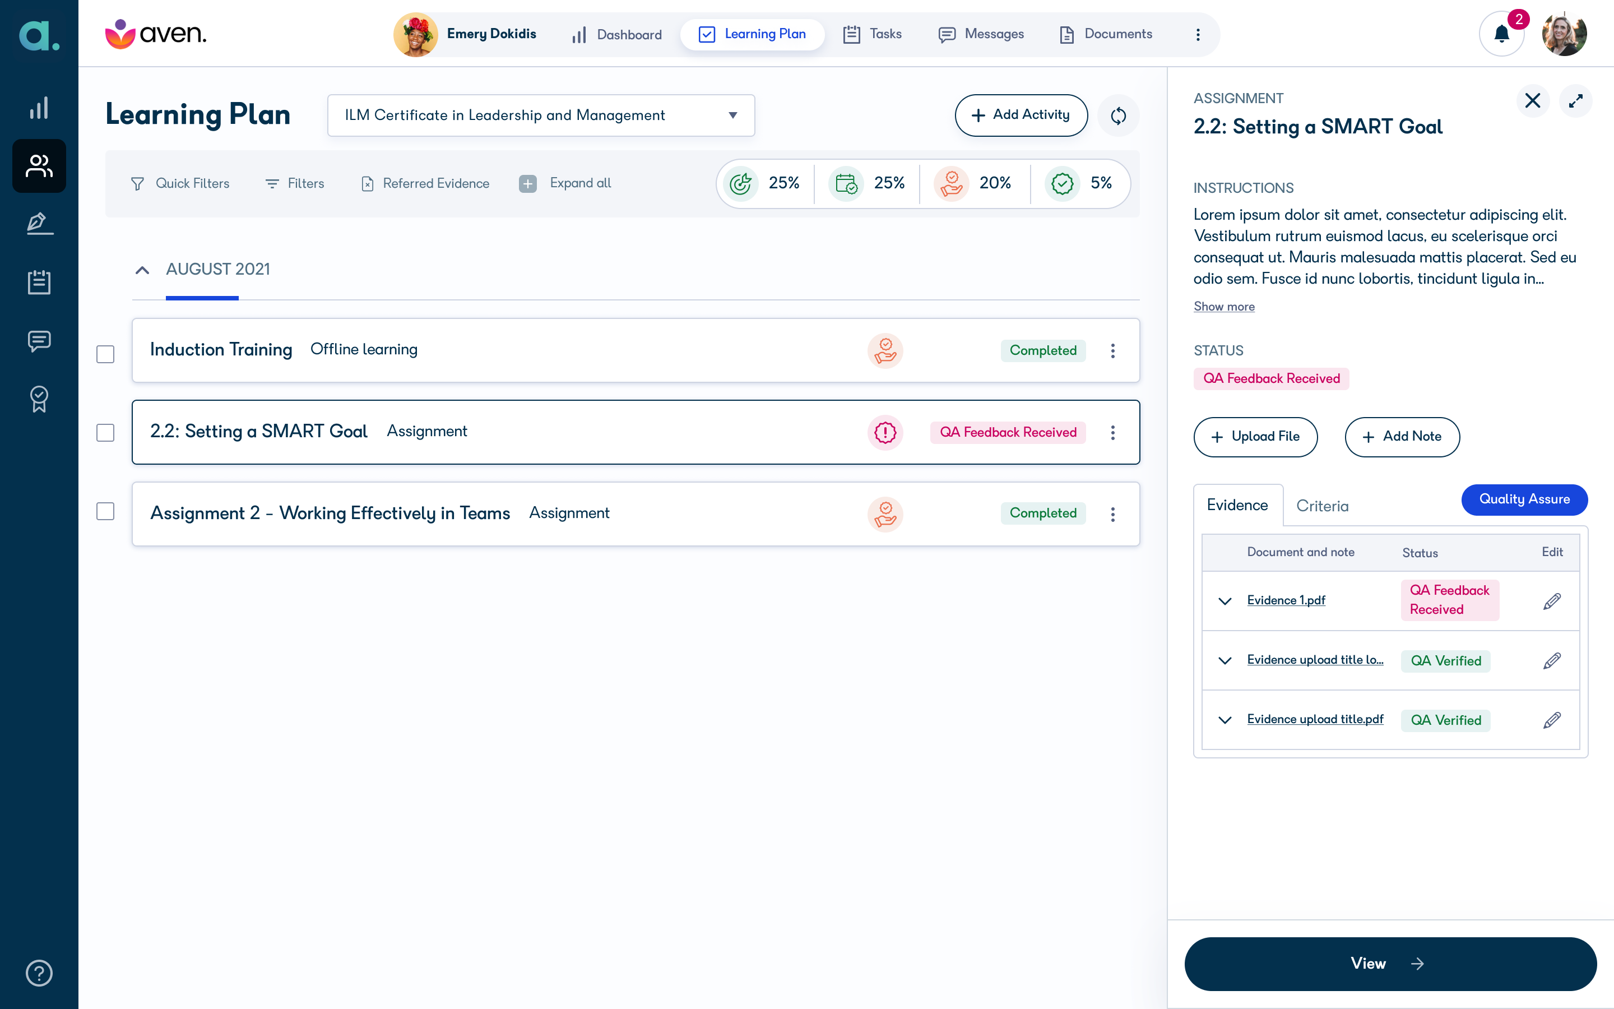Open kebab menu for 2.2: Setting a SMART Goal

[1112, 432]
